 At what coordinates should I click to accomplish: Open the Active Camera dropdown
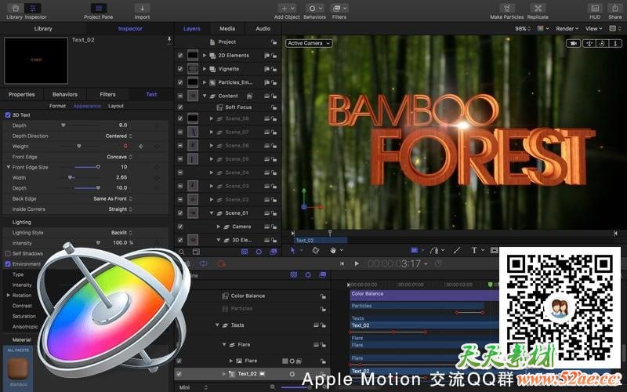[x=309, y=43]
